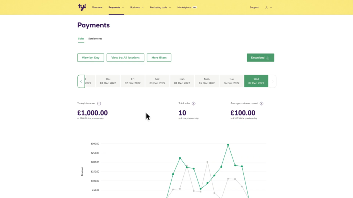The height and width of the screenshot is (198, 353).
Task: Click the right arrow on the date carousel
Action: pos(272,81)
